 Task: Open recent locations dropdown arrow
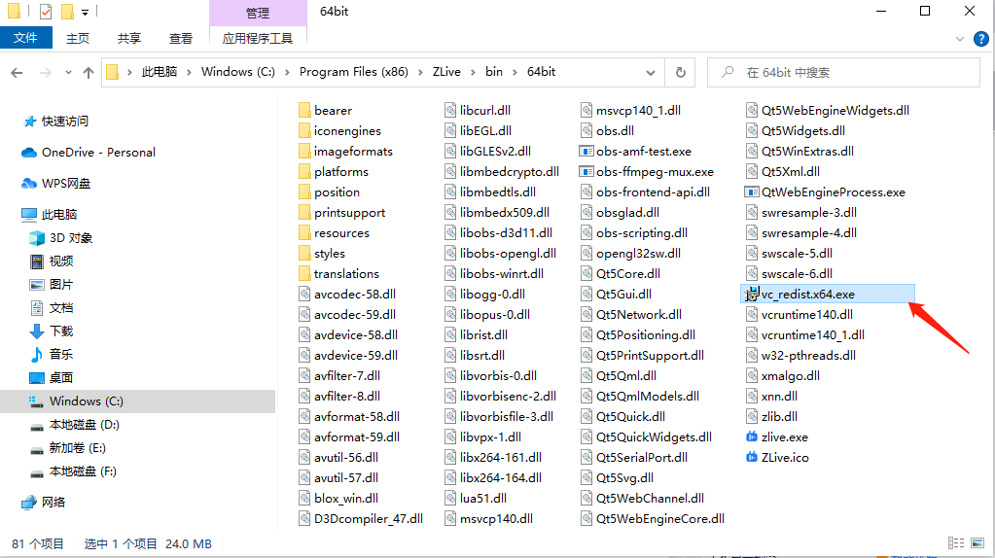[x=68, y=73]
